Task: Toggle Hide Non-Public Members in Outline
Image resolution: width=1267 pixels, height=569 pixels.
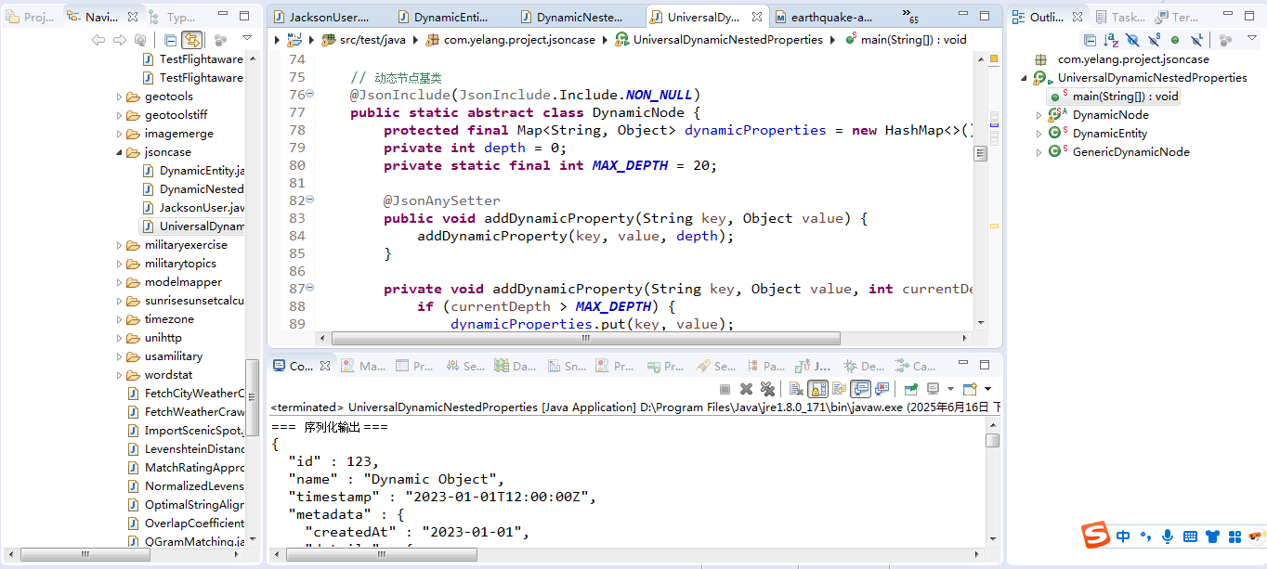Action: 1175,40
